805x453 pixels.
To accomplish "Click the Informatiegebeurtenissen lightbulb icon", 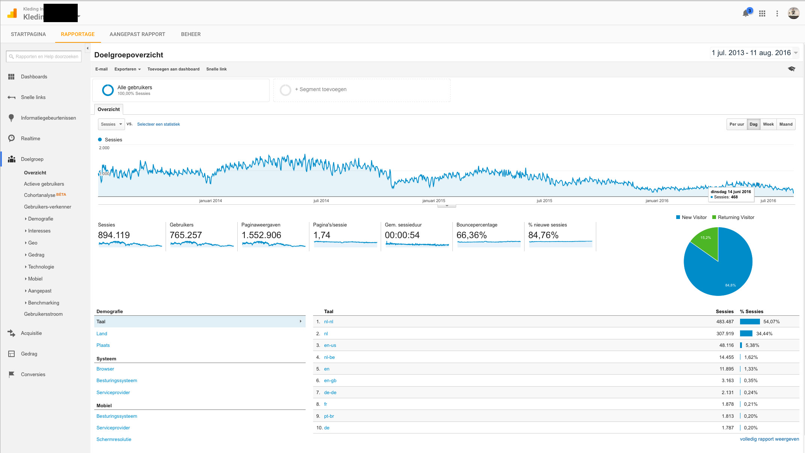I will click(x=11, y=118).
